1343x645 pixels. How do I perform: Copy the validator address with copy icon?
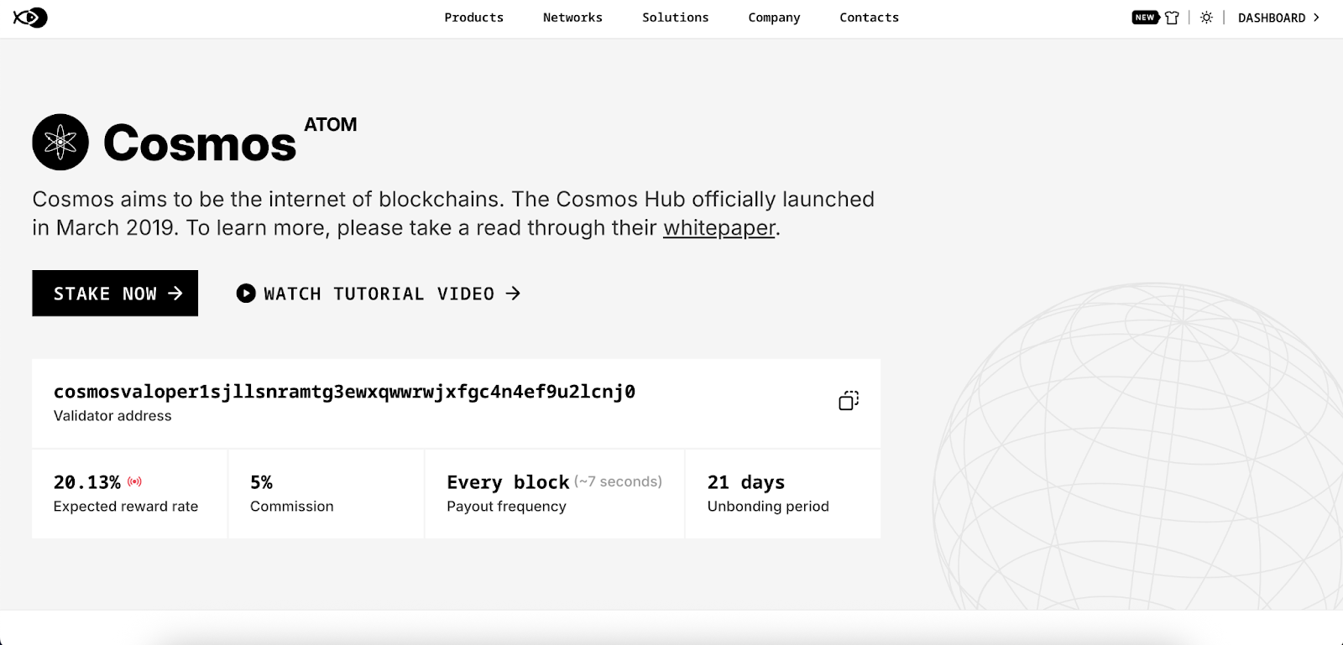coord(849,401)
